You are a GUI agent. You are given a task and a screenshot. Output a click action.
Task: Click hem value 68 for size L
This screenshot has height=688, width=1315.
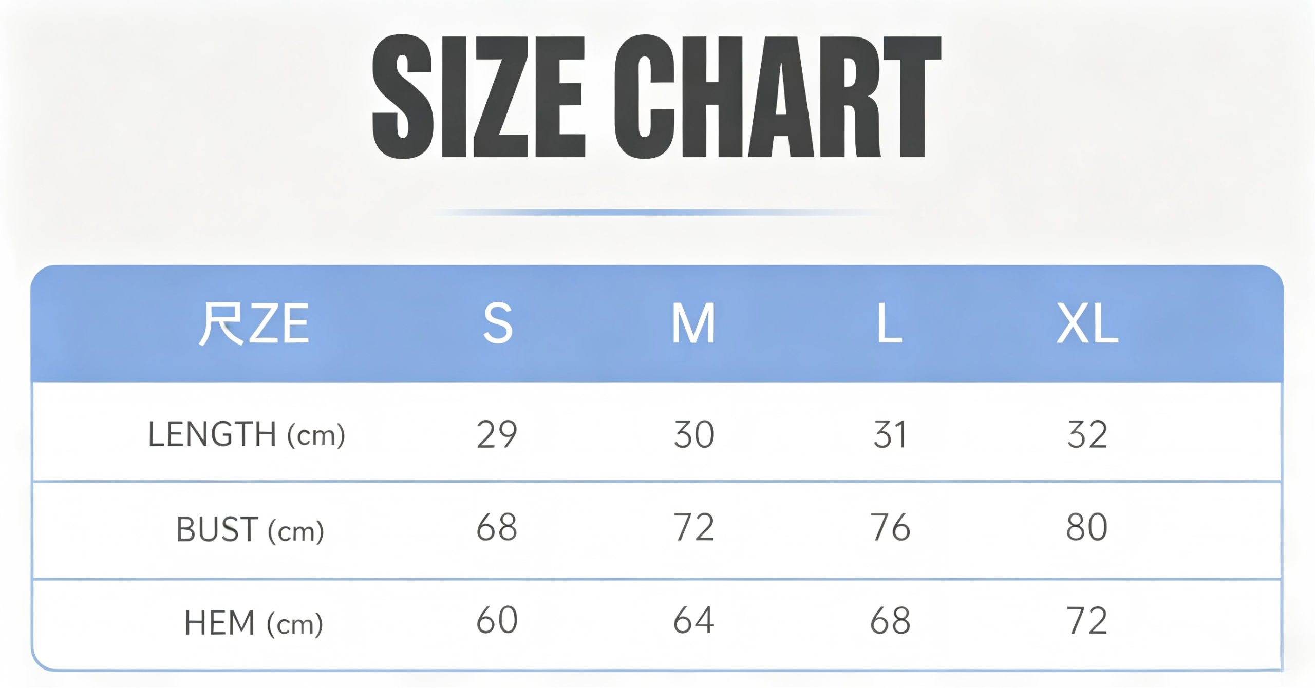(x=890, y=620)
